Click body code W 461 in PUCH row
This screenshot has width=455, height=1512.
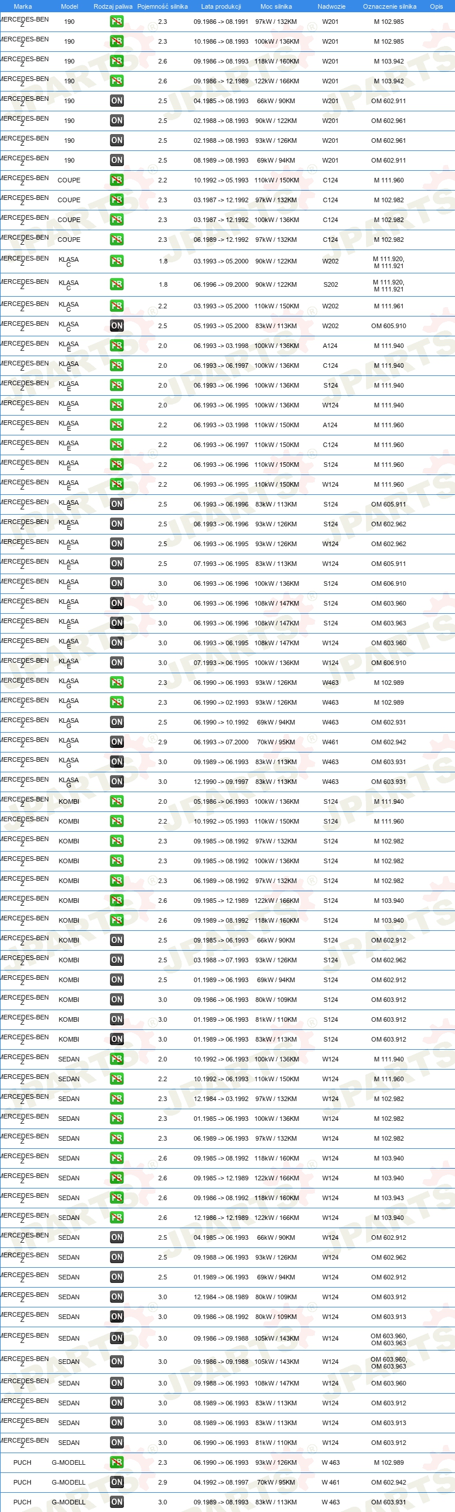tap(330, 1483)
